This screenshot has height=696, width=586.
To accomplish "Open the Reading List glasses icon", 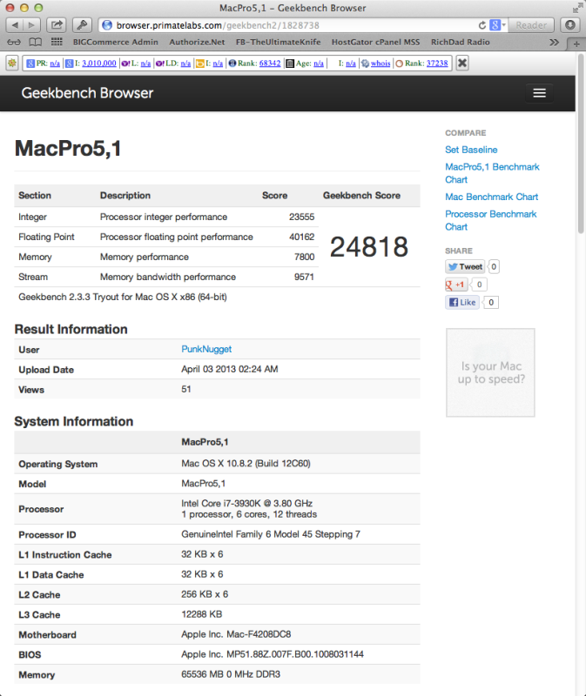I will pos(14,42).
